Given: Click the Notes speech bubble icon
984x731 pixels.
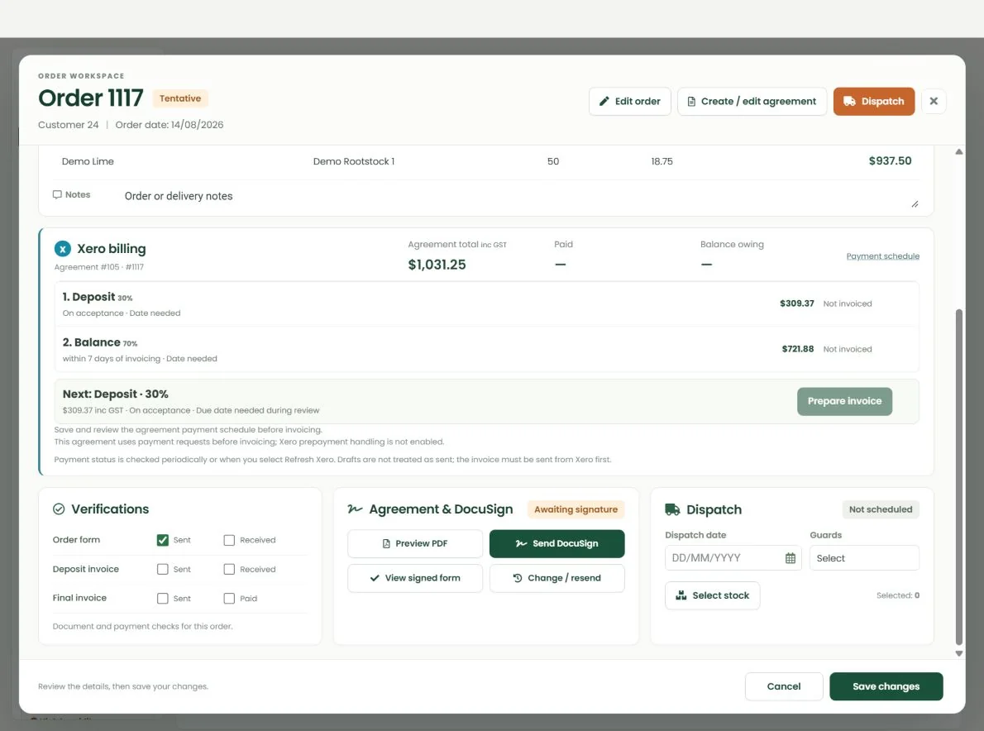Looking at the screenshot, I should pos(57,194).
